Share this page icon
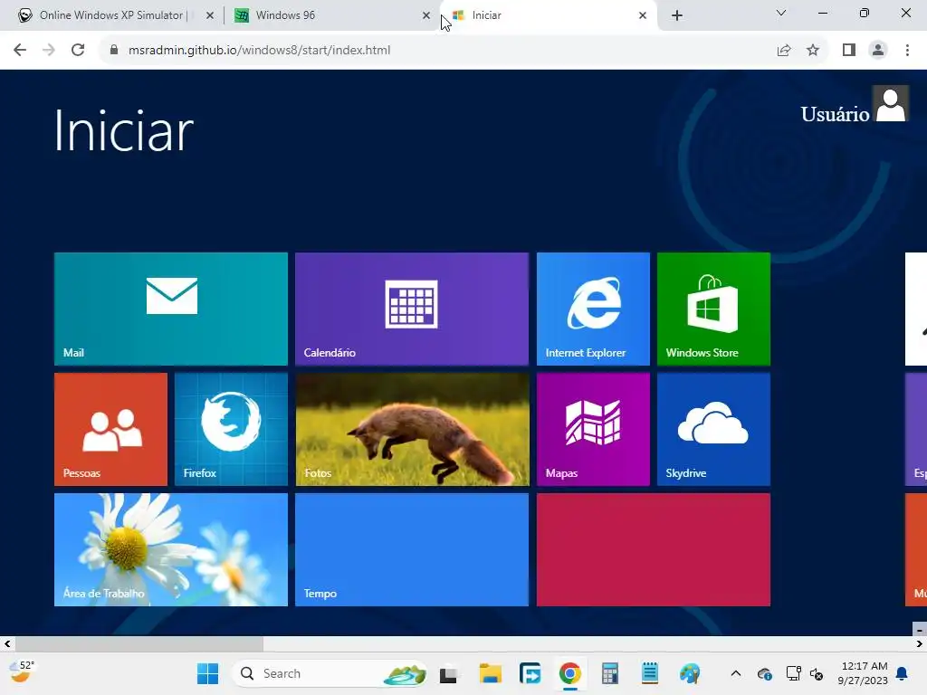 pyautogui.click(x=784, y=51)
